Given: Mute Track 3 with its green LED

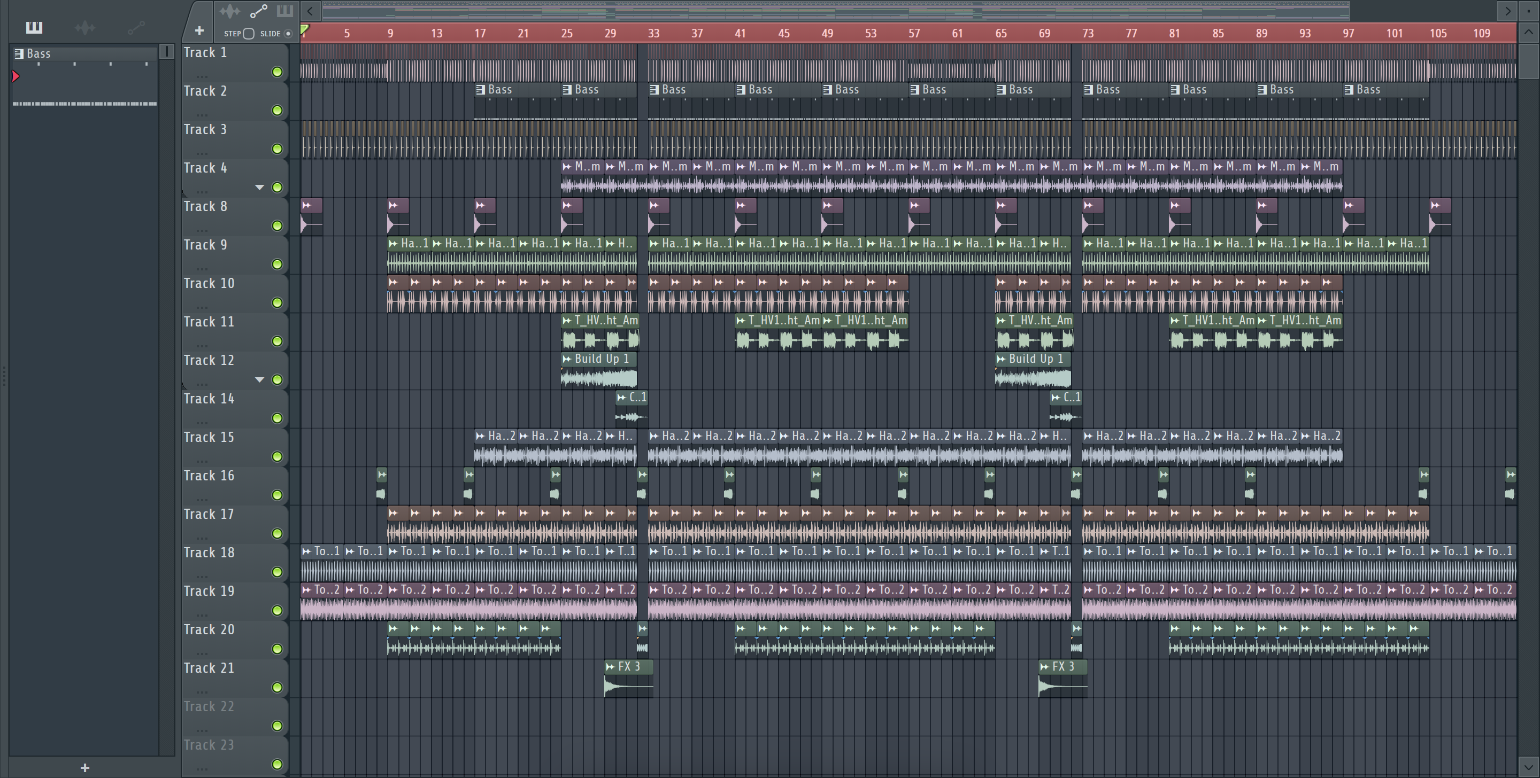Looking at the screenshot, I should coord(277,149).
